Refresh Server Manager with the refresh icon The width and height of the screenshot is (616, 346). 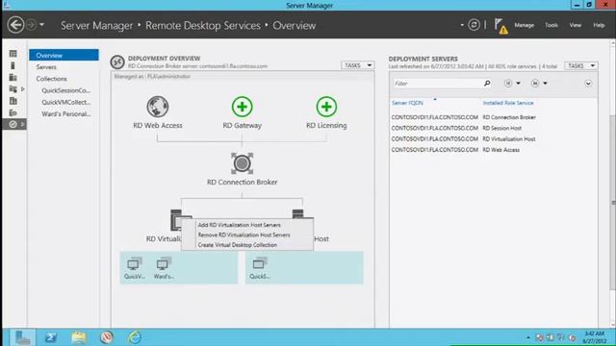coord(474,25)
